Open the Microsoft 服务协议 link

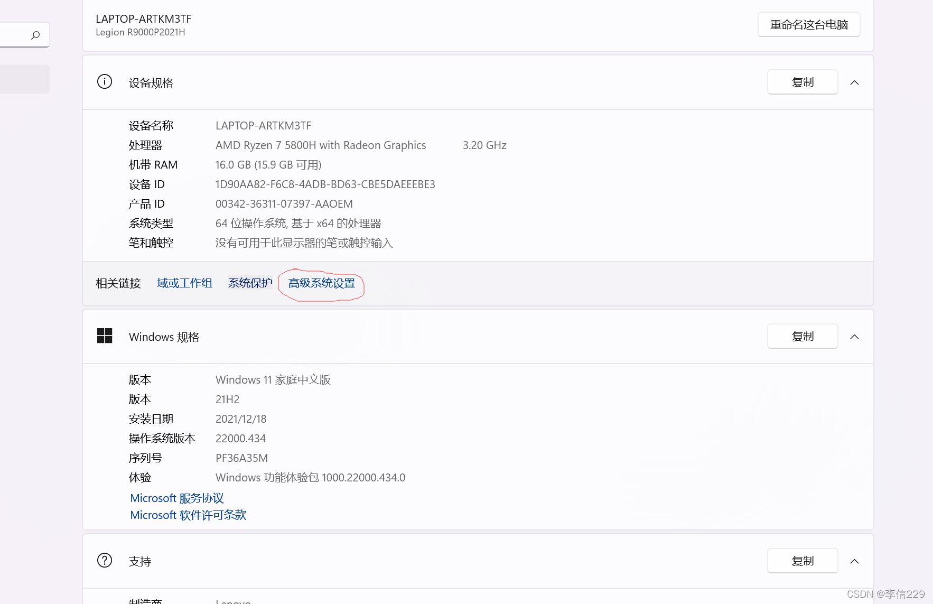pyautogui.click(x=177, y=498)
